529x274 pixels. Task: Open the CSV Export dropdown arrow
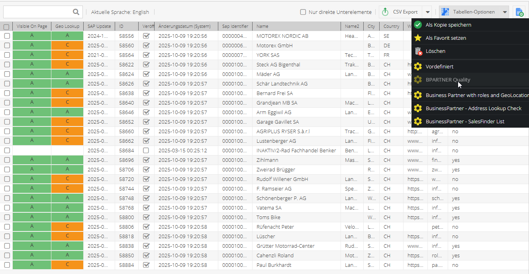click(427, 12)
